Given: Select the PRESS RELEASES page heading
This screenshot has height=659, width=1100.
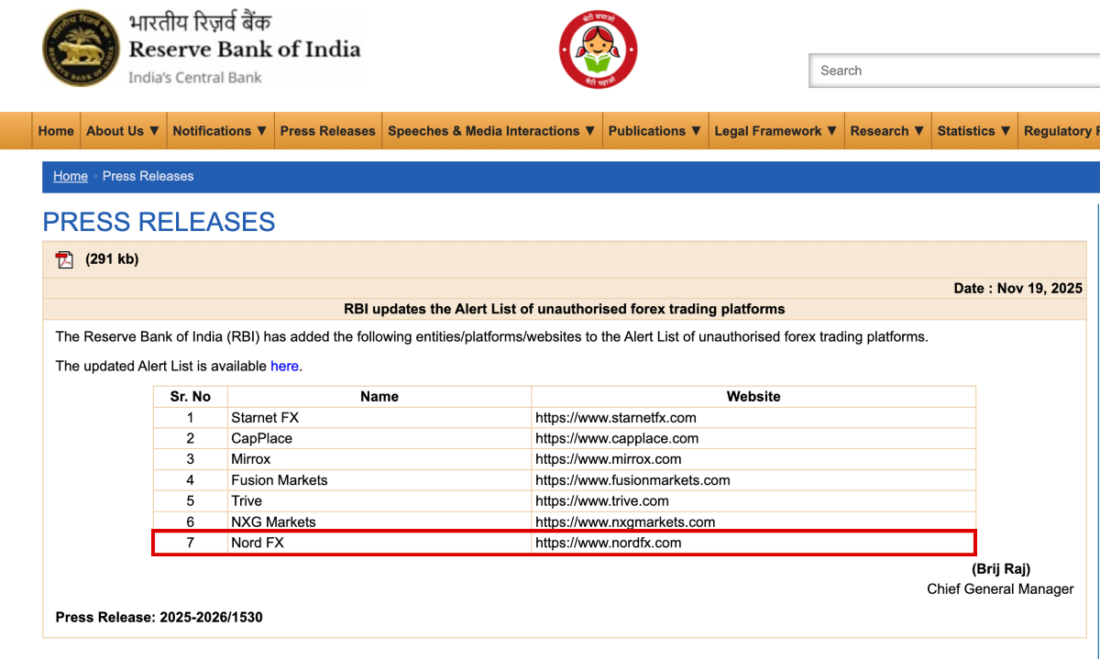Looking at the screenshot, I should [x=159, y=222].
